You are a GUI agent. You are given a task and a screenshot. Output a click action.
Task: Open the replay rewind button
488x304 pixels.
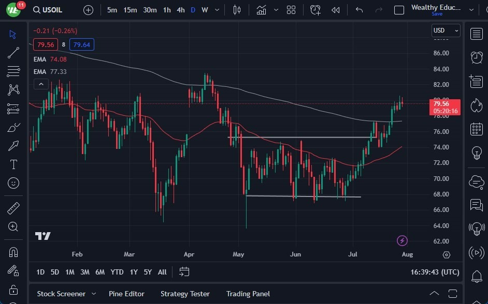click(x=336, y=10)
